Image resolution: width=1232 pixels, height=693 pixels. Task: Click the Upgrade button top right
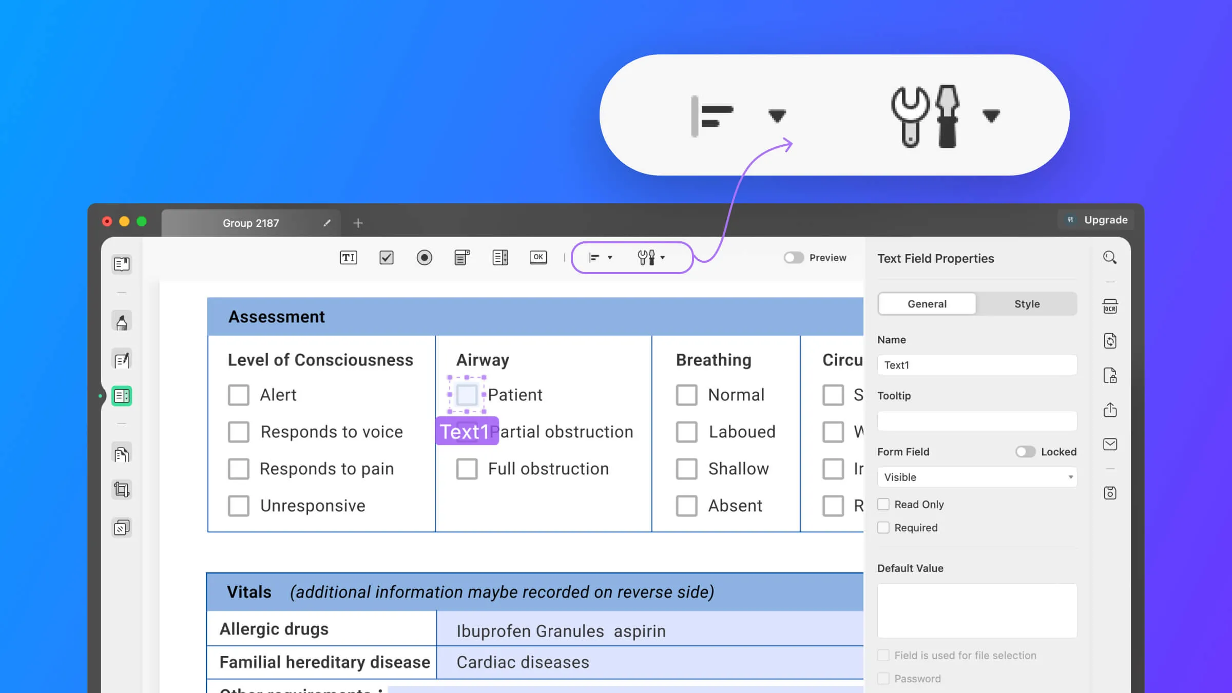point(1096,221)
